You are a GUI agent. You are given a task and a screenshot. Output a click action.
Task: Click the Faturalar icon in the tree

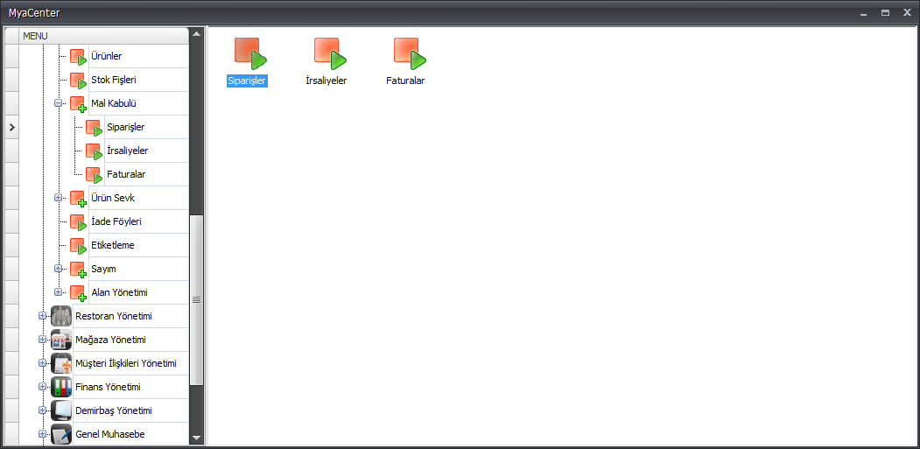point(94,175)
